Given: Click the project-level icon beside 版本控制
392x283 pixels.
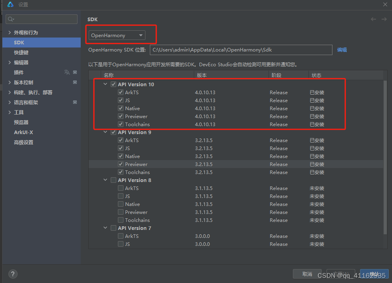Looking at the screenshot, I should (x=75, y=82).
